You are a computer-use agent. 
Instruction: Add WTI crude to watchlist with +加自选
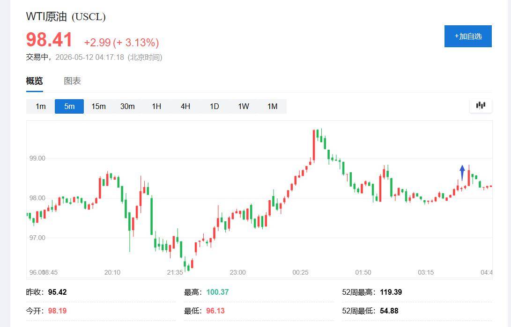tap(468, 36)
